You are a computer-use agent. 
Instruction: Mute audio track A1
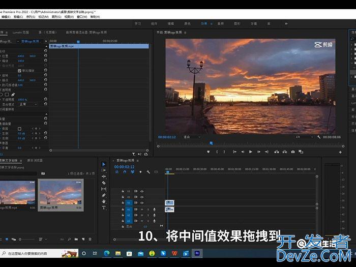click(142, 210)
